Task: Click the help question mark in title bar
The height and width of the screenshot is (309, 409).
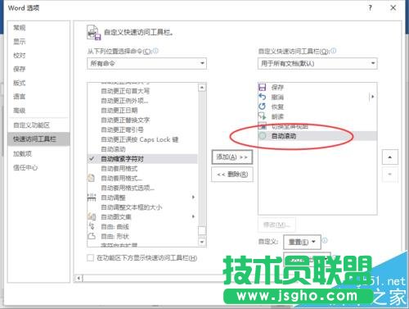Action: 370,8
